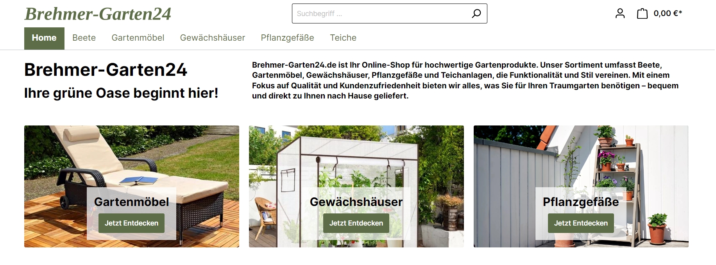Open the shopping cart icon
The width and height of the screenshot is (716, 265).
click(x=642, y=14)
